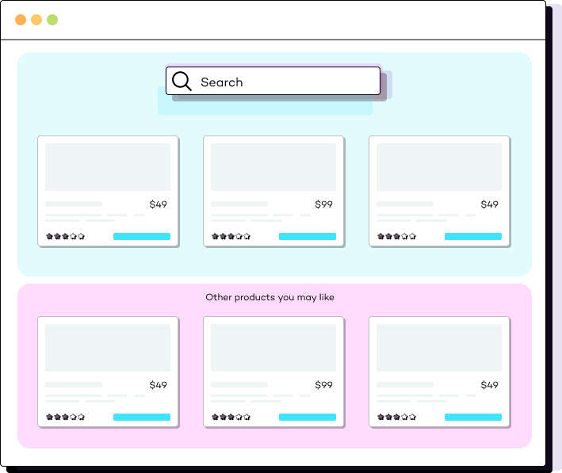562x473 pixels.
Task: Select $49 price on first search result card
Action: pyautogui.click(x=158, y=204)
